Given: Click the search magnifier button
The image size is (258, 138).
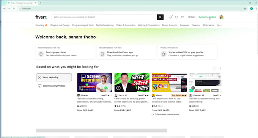Looking at the screenshot, I should [x=160, y=17].
